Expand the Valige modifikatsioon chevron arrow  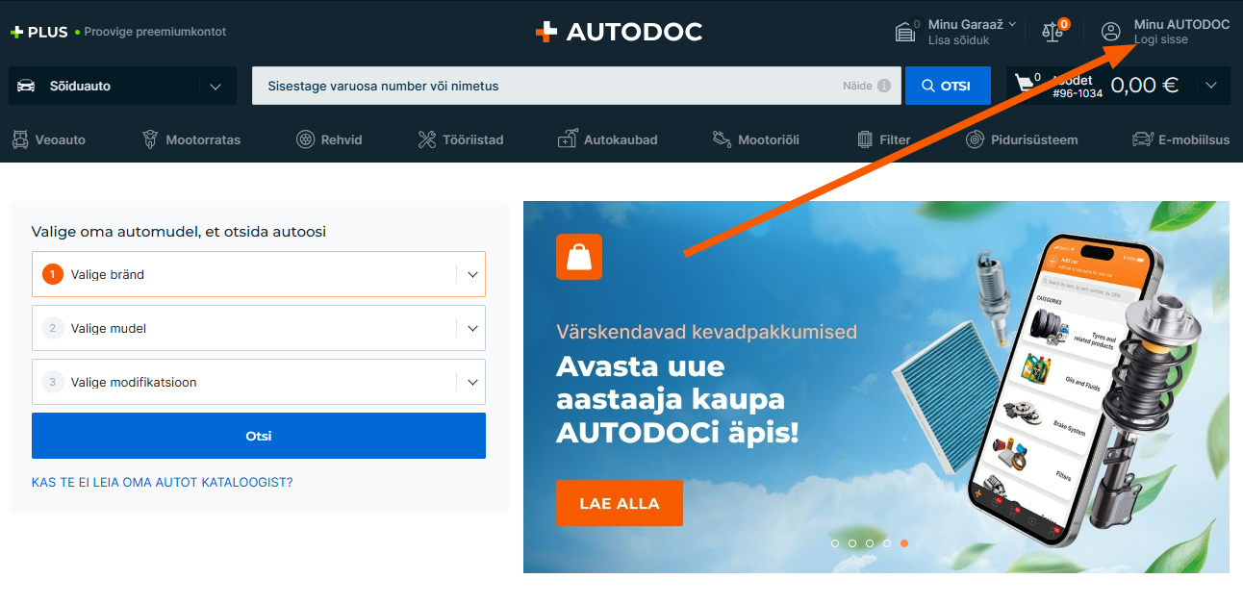472,382
